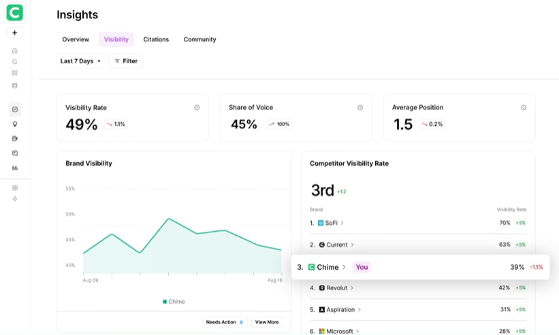Open the search icon in sidebar

pos(14,62)
